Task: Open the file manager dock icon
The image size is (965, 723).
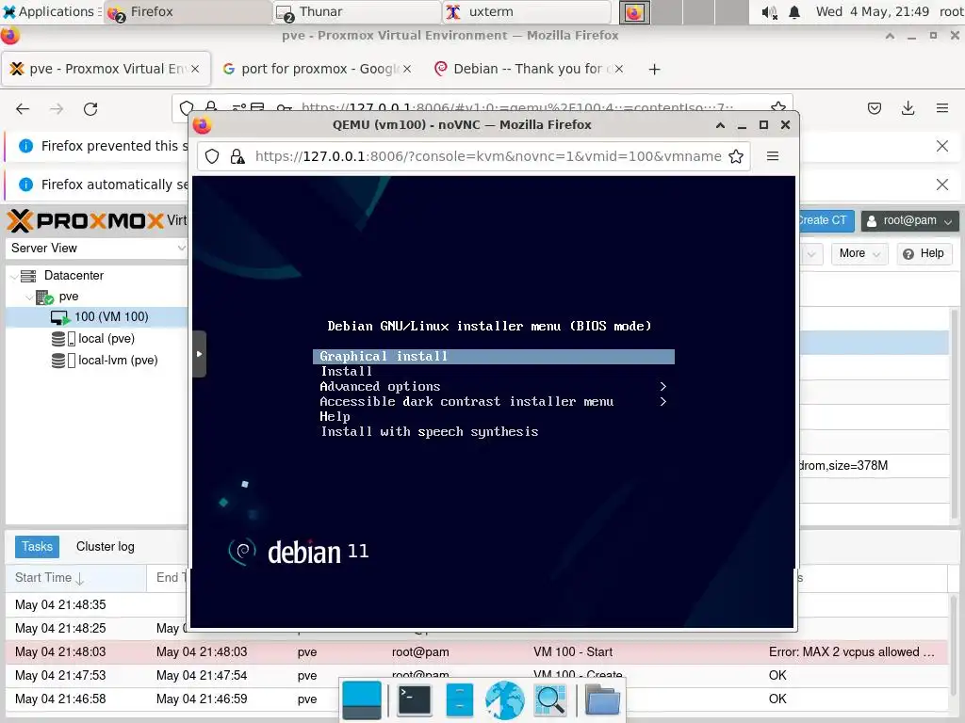Action: pos(459,699)
